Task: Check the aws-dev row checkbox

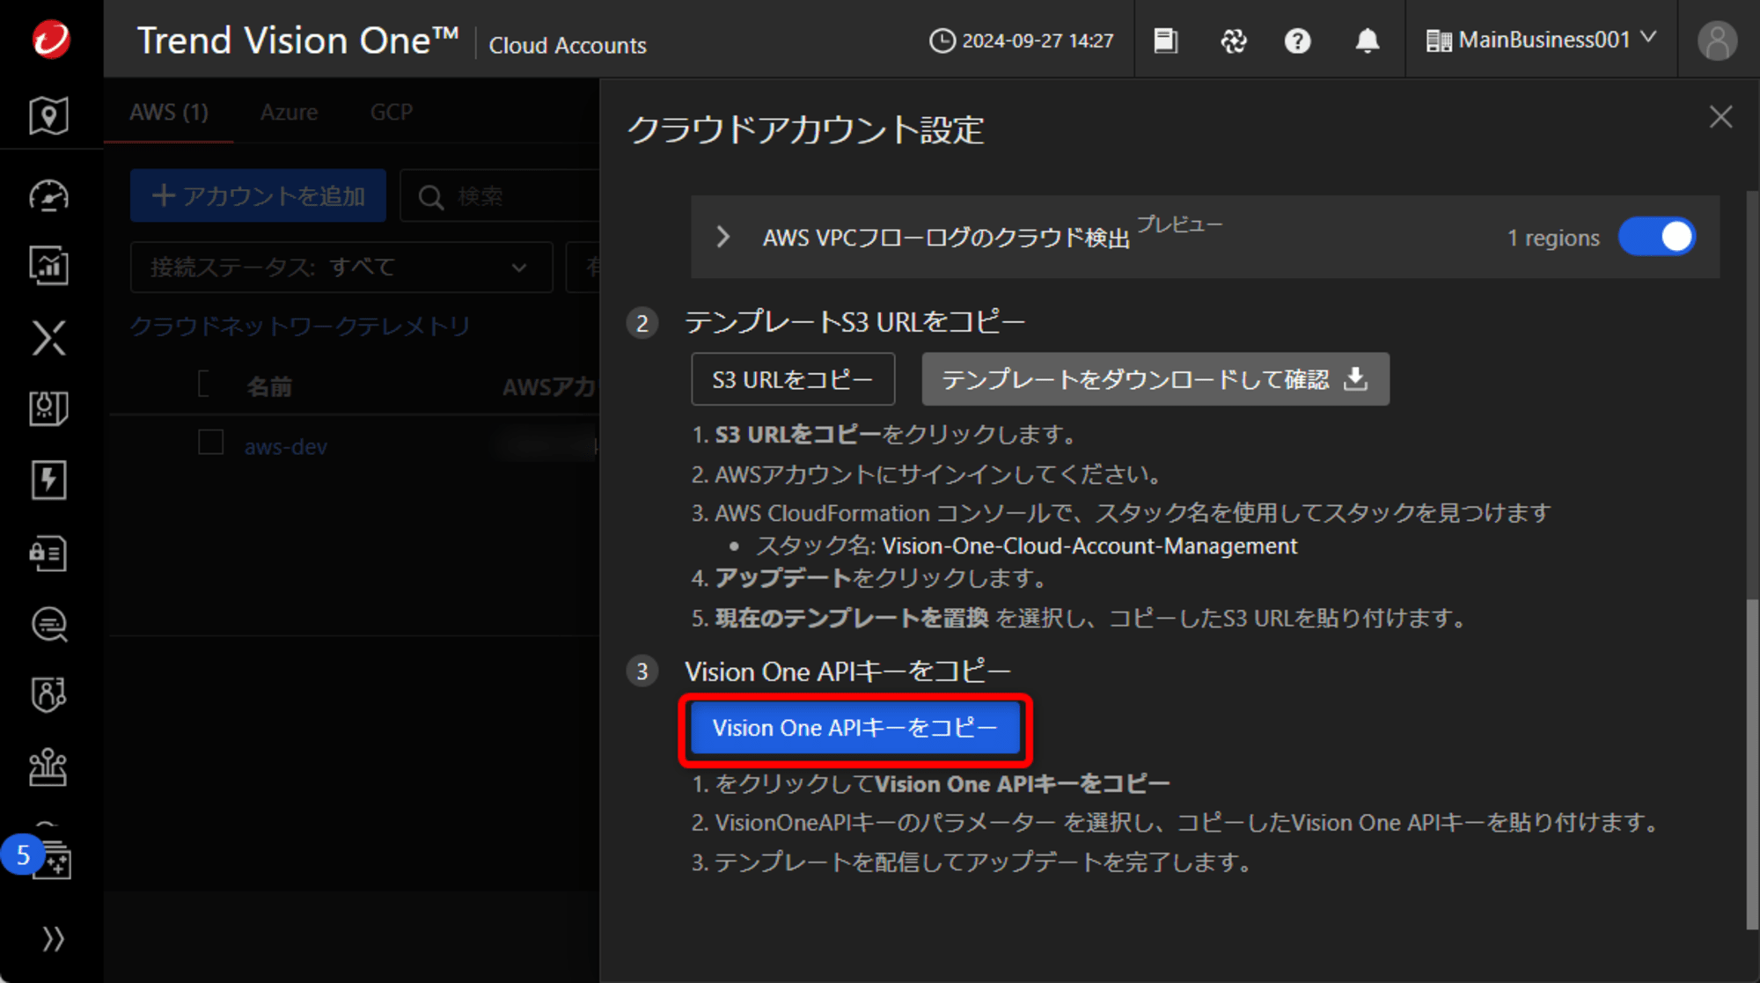Action: 210,442
